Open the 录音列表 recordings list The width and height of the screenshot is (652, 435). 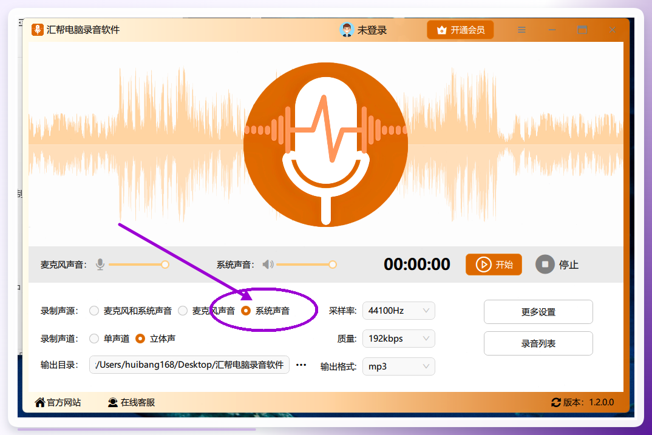(x=538, y=343)
